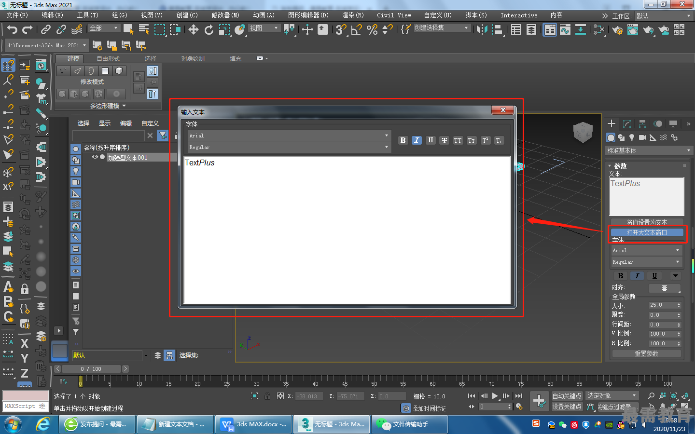The image size is (695, 434).
Task: Toggle Strikethrough in the text dialog
Action: (x=444, y=140)
